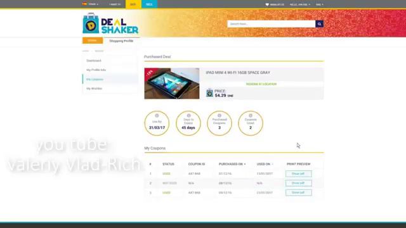The width and height of the screenshot is (406, 228).
Task: Sort by PURCHASED ON column arrow
Action: [245, 164]
